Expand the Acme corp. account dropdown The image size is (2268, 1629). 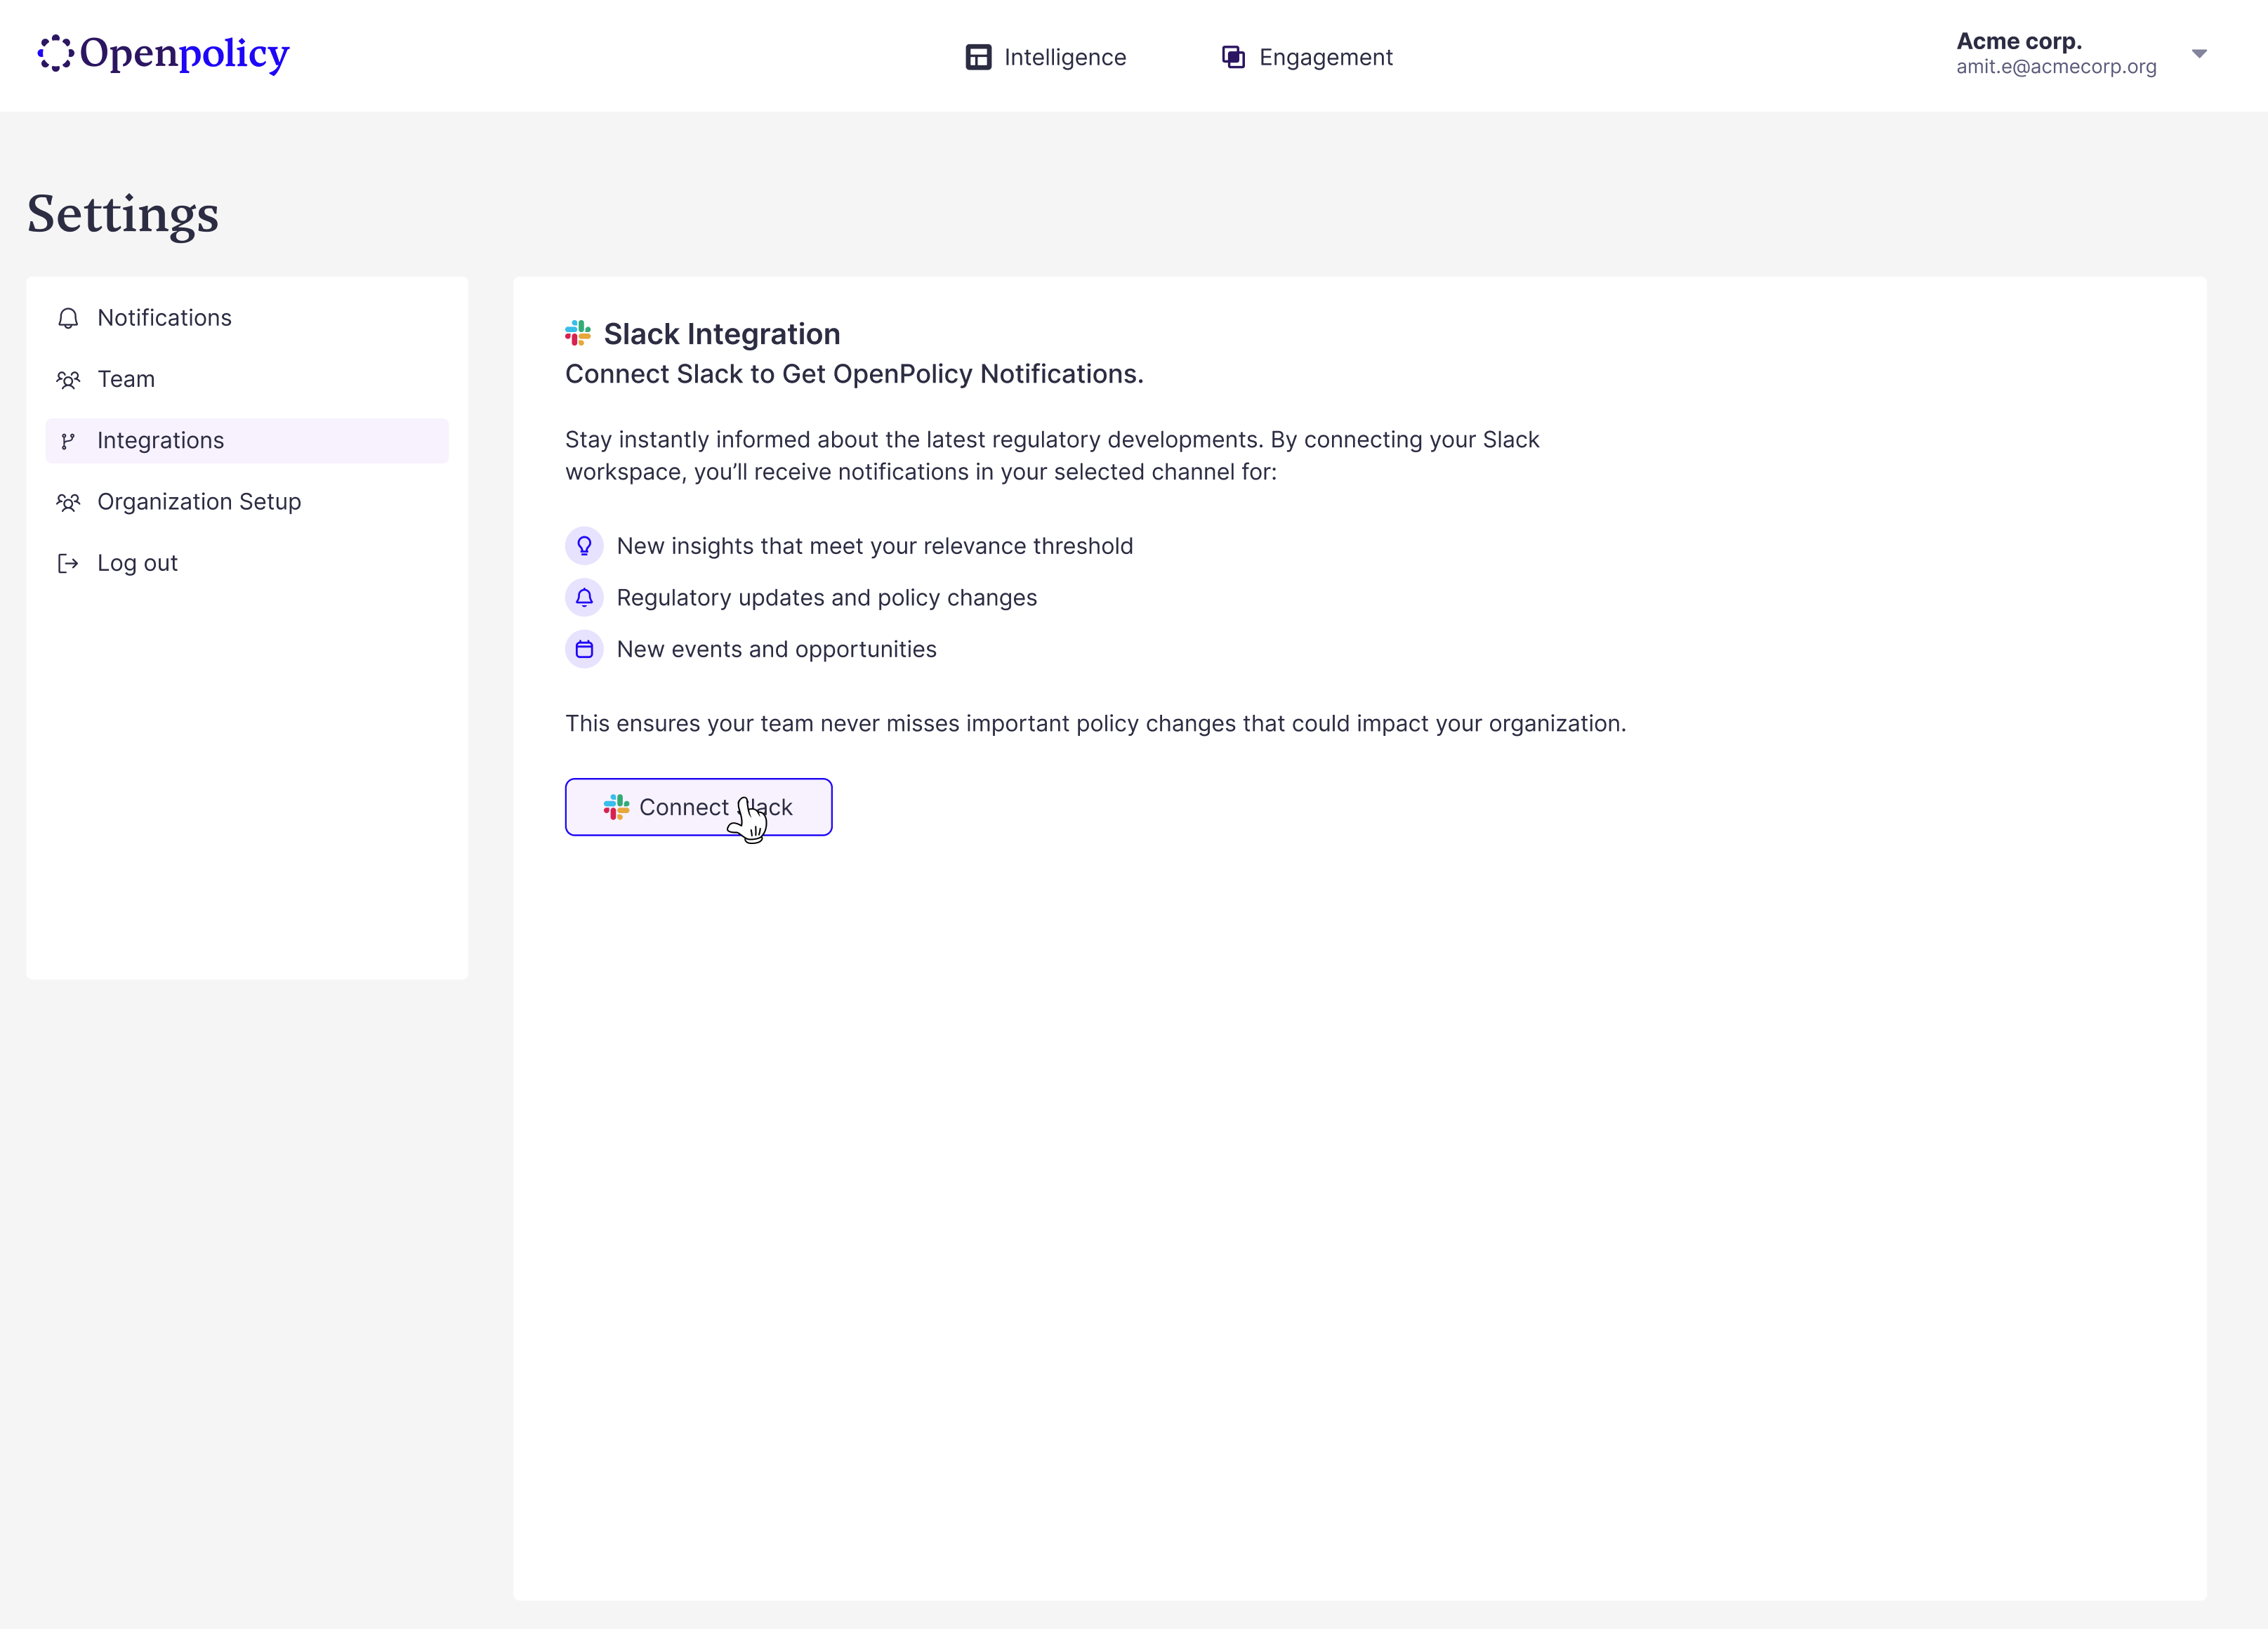click(x=2199, y=54)
